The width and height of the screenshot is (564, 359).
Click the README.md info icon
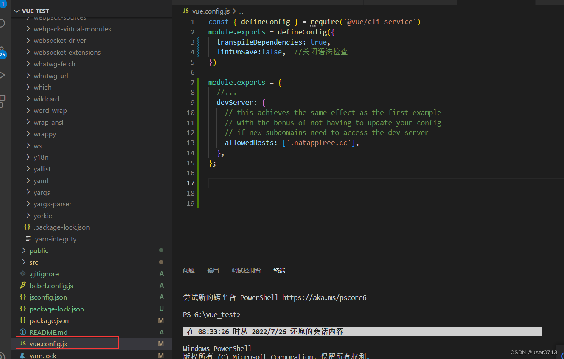click(22, 332)
